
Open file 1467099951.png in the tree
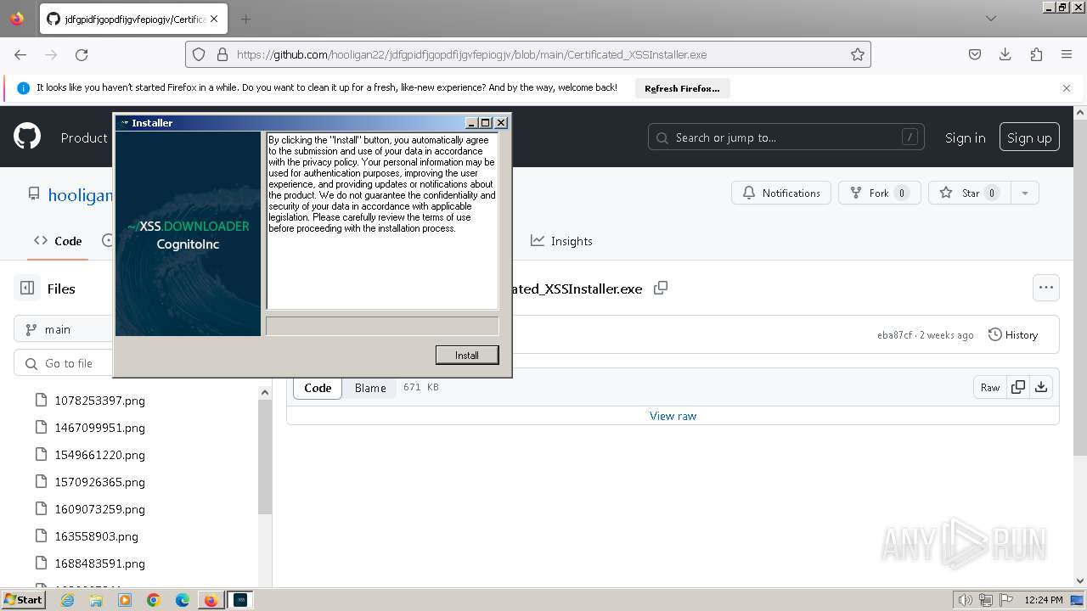[99, 428]
